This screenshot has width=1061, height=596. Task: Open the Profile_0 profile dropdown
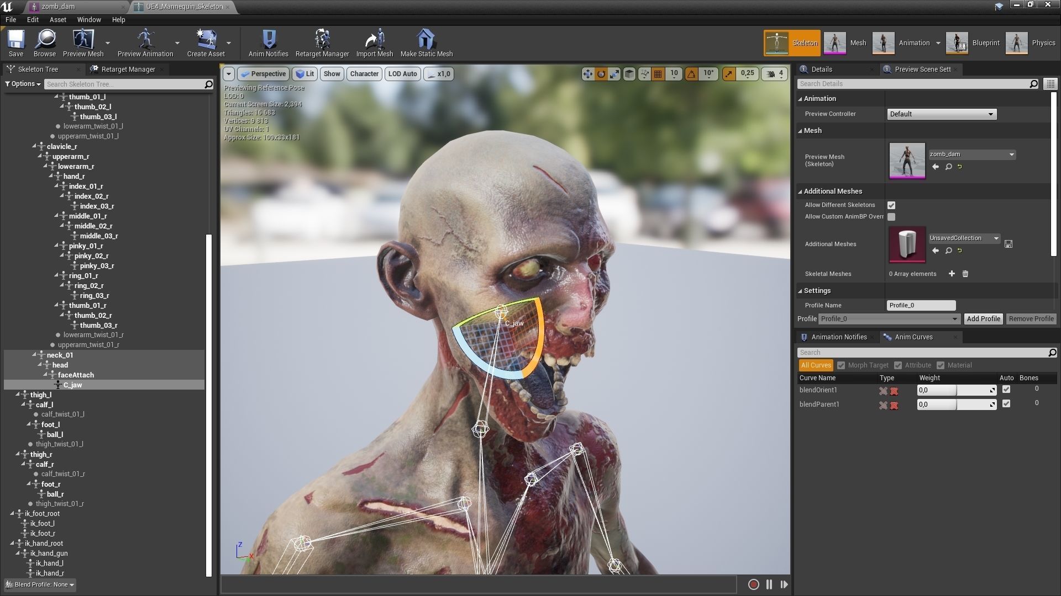tap(889, 319)
